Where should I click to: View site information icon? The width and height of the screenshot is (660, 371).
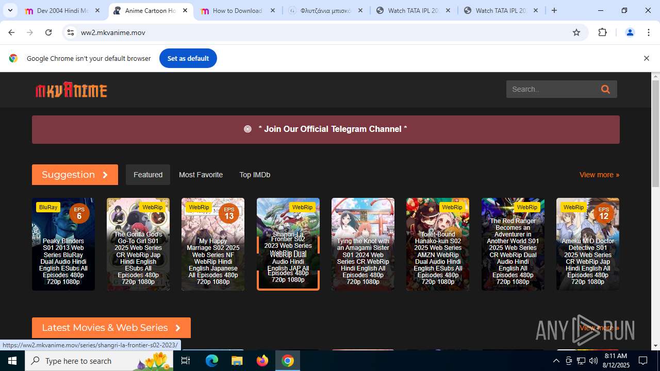click(71, 32)
